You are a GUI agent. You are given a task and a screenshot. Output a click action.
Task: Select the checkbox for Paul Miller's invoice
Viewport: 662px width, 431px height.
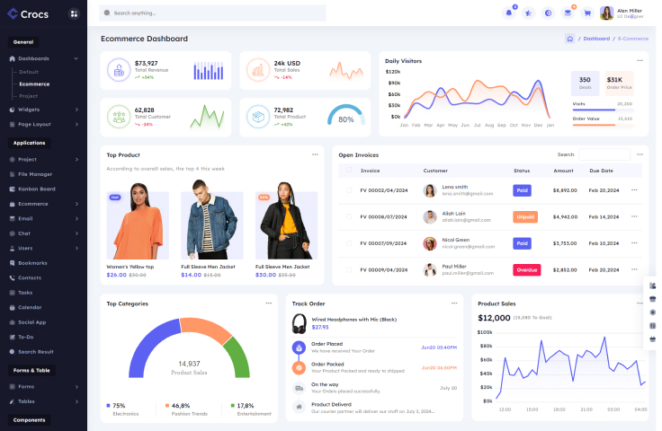[348, 269]
